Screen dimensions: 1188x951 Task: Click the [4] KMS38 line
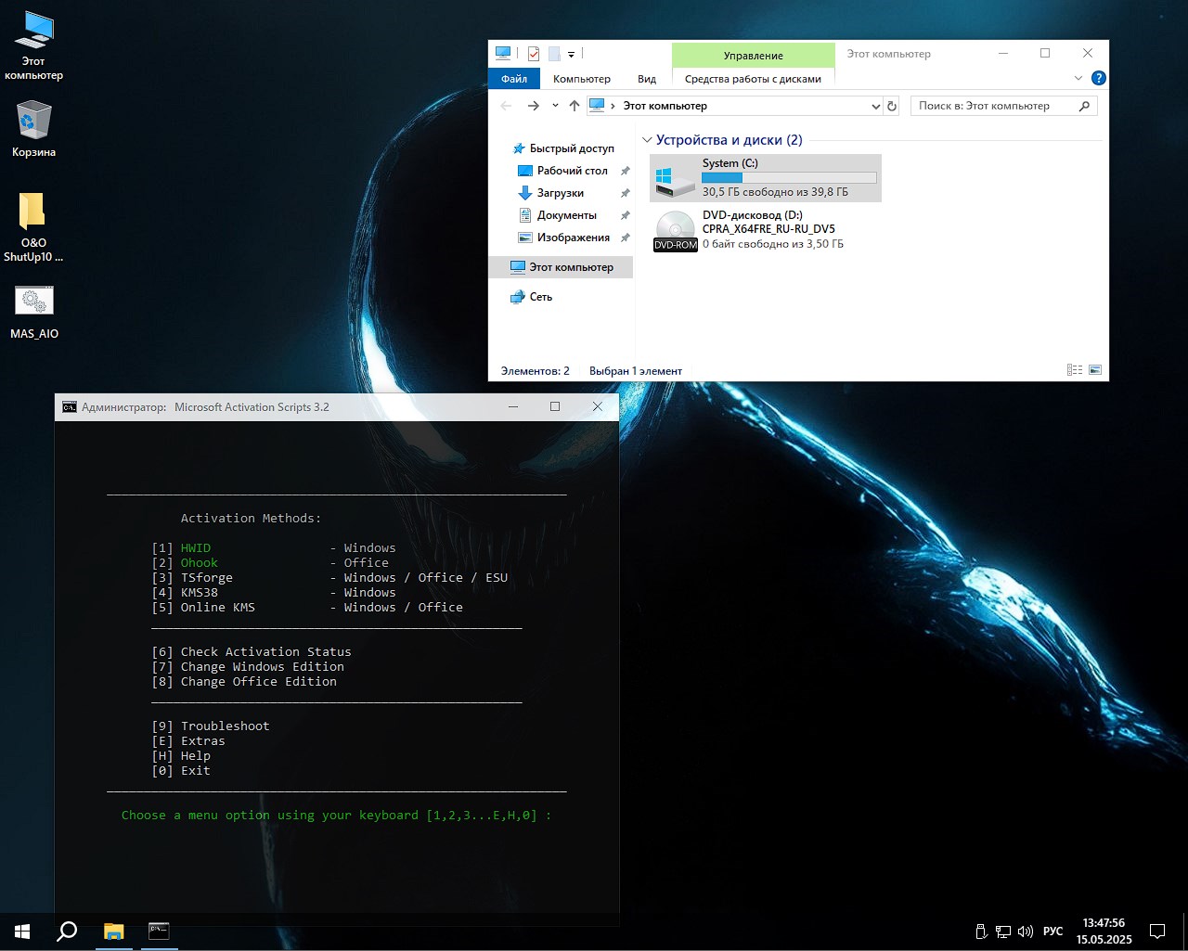pos(274,593)
